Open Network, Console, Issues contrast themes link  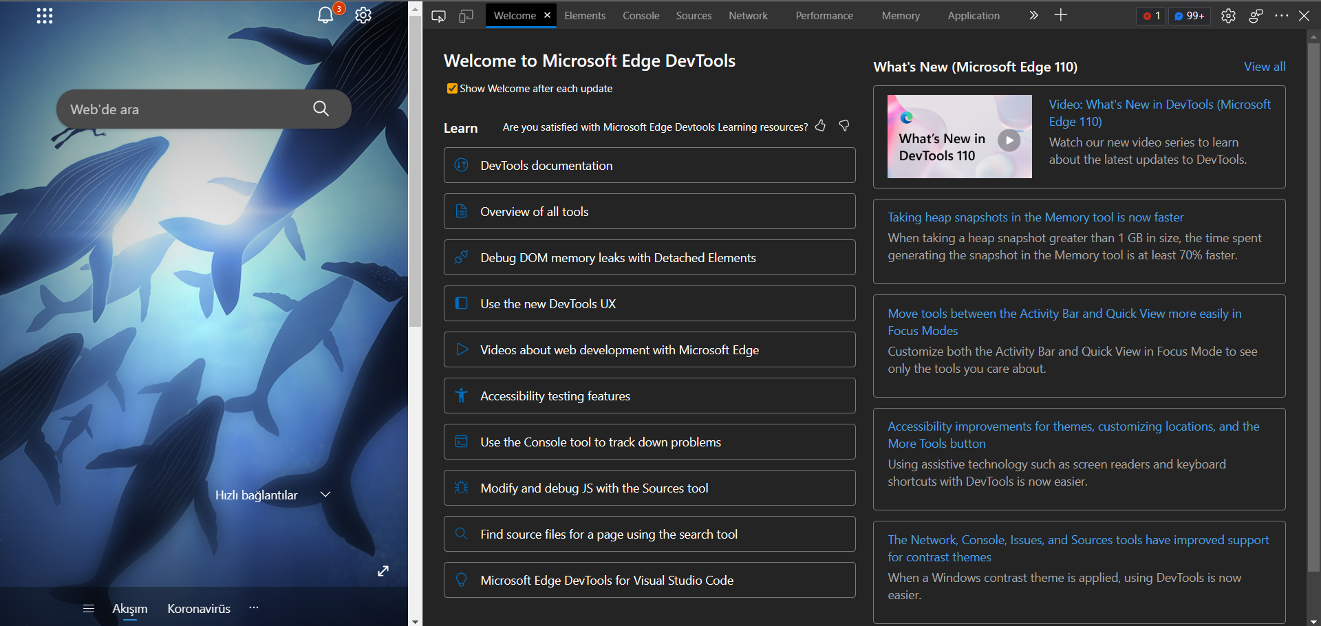tap(1078, 548)
